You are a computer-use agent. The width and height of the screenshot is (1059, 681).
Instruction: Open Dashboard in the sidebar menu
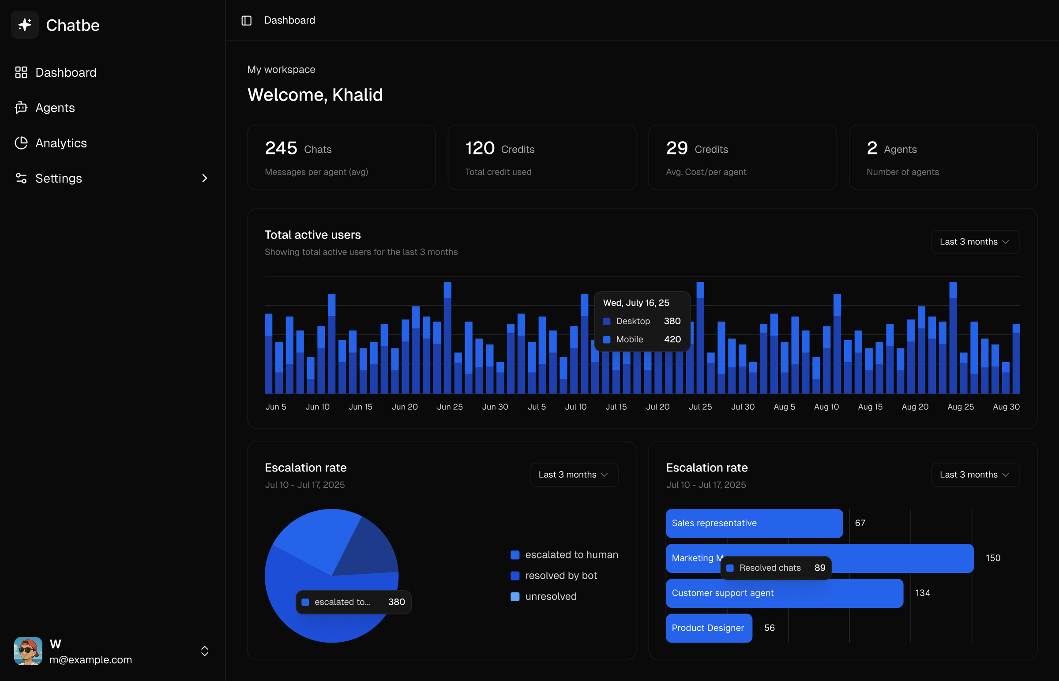[x=113, y=72]
